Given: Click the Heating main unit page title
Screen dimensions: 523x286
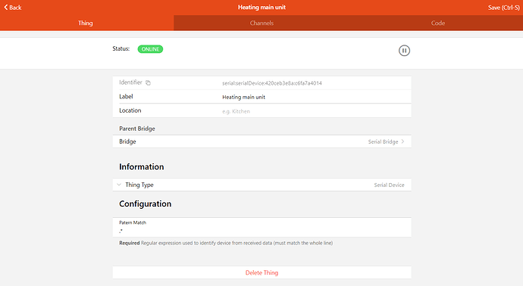Looking at the screenshot, I should point(261,8).
